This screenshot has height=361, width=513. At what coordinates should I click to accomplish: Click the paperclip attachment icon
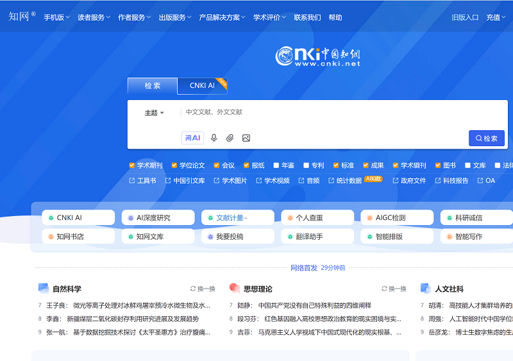(x=230, y=138)
